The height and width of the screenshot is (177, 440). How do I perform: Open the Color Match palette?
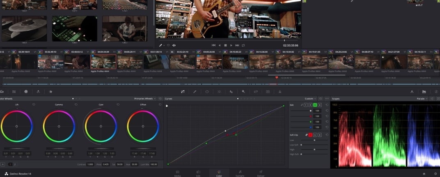14,92
